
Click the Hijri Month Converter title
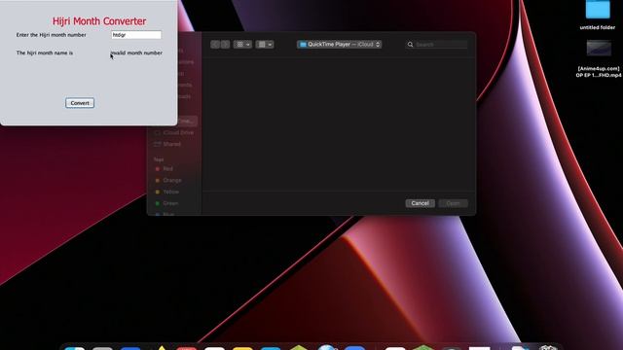[99, 21]
